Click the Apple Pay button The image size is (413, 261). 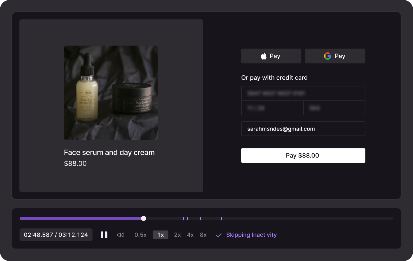click(271, 56)
